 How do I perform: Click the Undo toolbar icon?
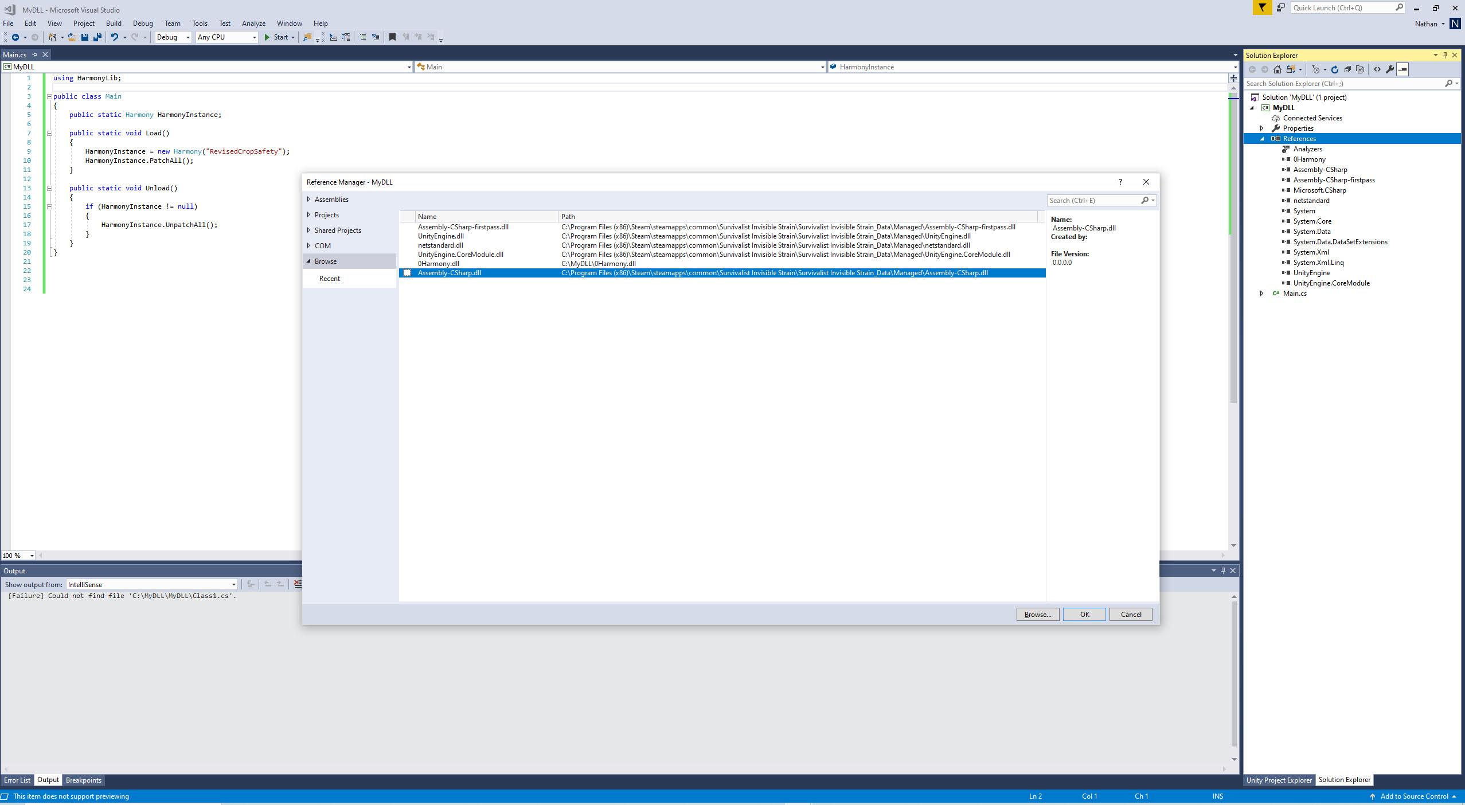pos(115,37)
